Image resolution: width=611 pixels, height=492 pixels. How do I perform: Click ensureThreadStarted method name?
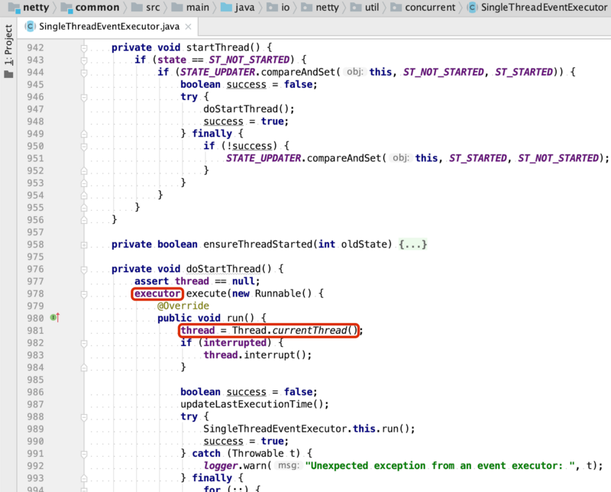click(x=257, y=244)
